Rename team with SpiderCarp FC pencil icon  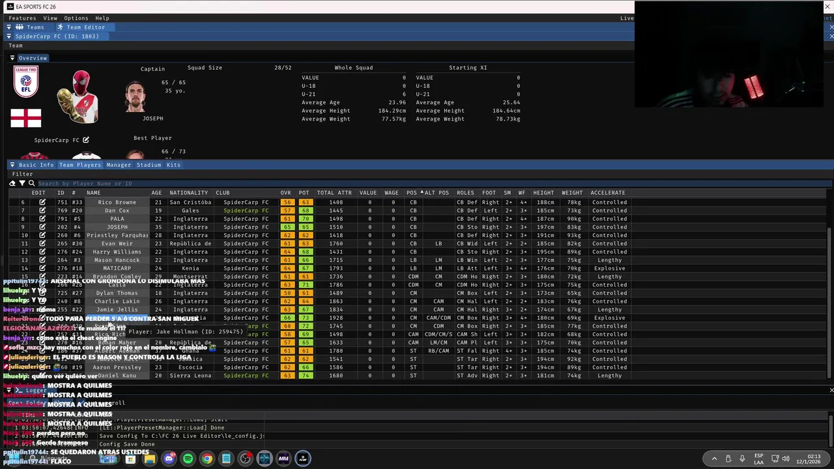tap(85, 140)
